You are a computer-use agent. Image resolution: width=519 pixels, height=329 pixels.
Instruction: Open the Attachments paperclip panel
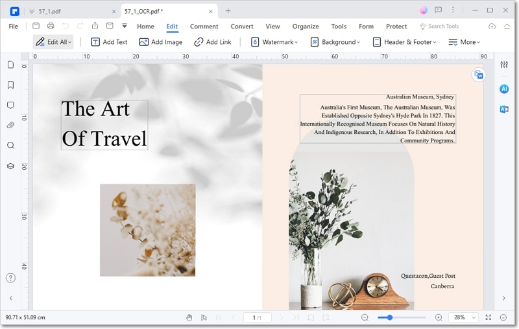click(10, 125)
